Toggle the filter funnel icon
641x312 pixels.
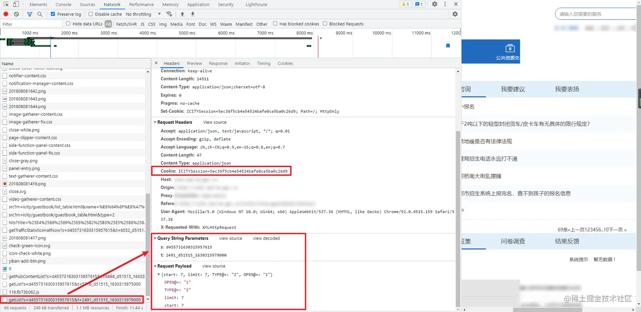(x=30, y=14)
